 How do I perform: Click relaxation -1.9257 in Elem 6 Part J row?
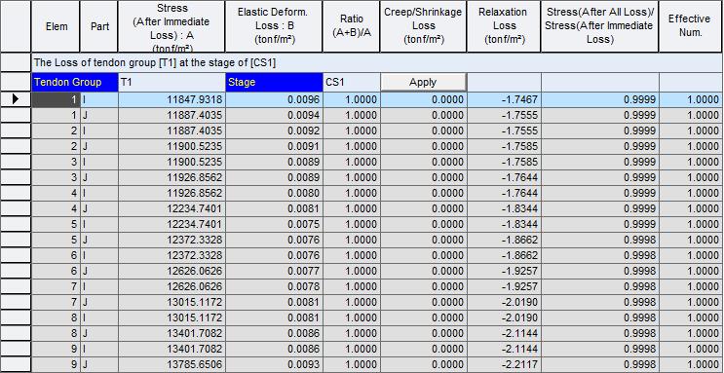[x=504, y=271]
